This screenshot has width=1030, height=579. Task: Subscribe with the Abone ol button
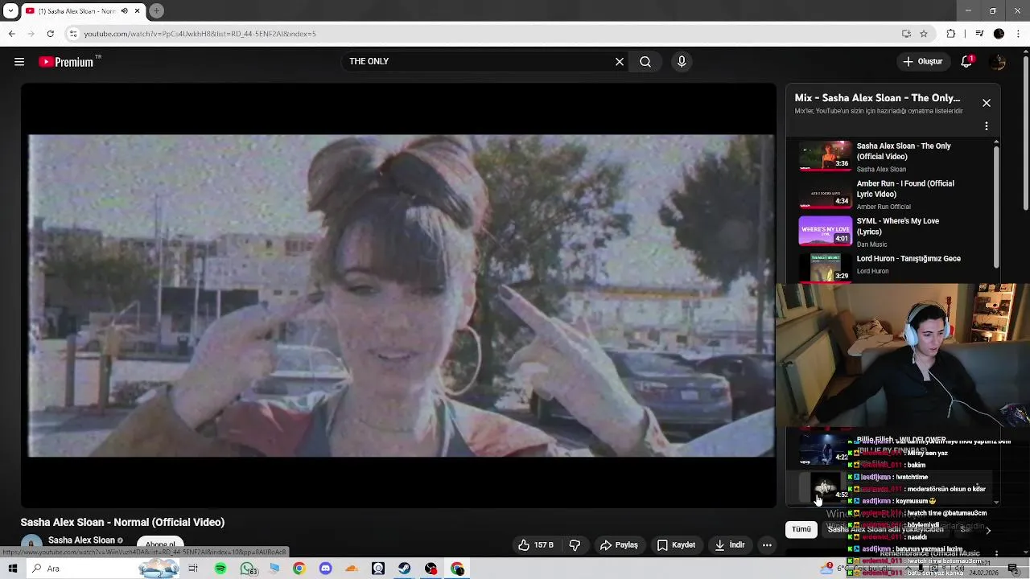click(x=160, y=544)
